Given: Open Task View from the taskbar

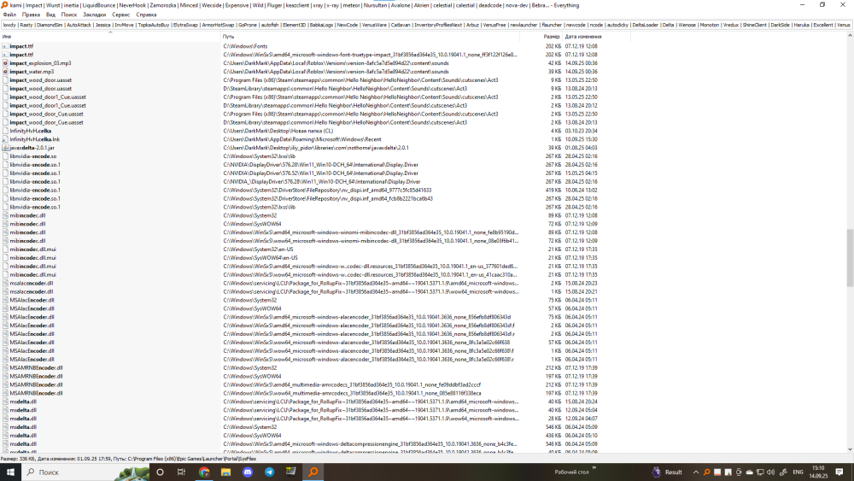Looking at the screenshot, I should pos(181,472).
